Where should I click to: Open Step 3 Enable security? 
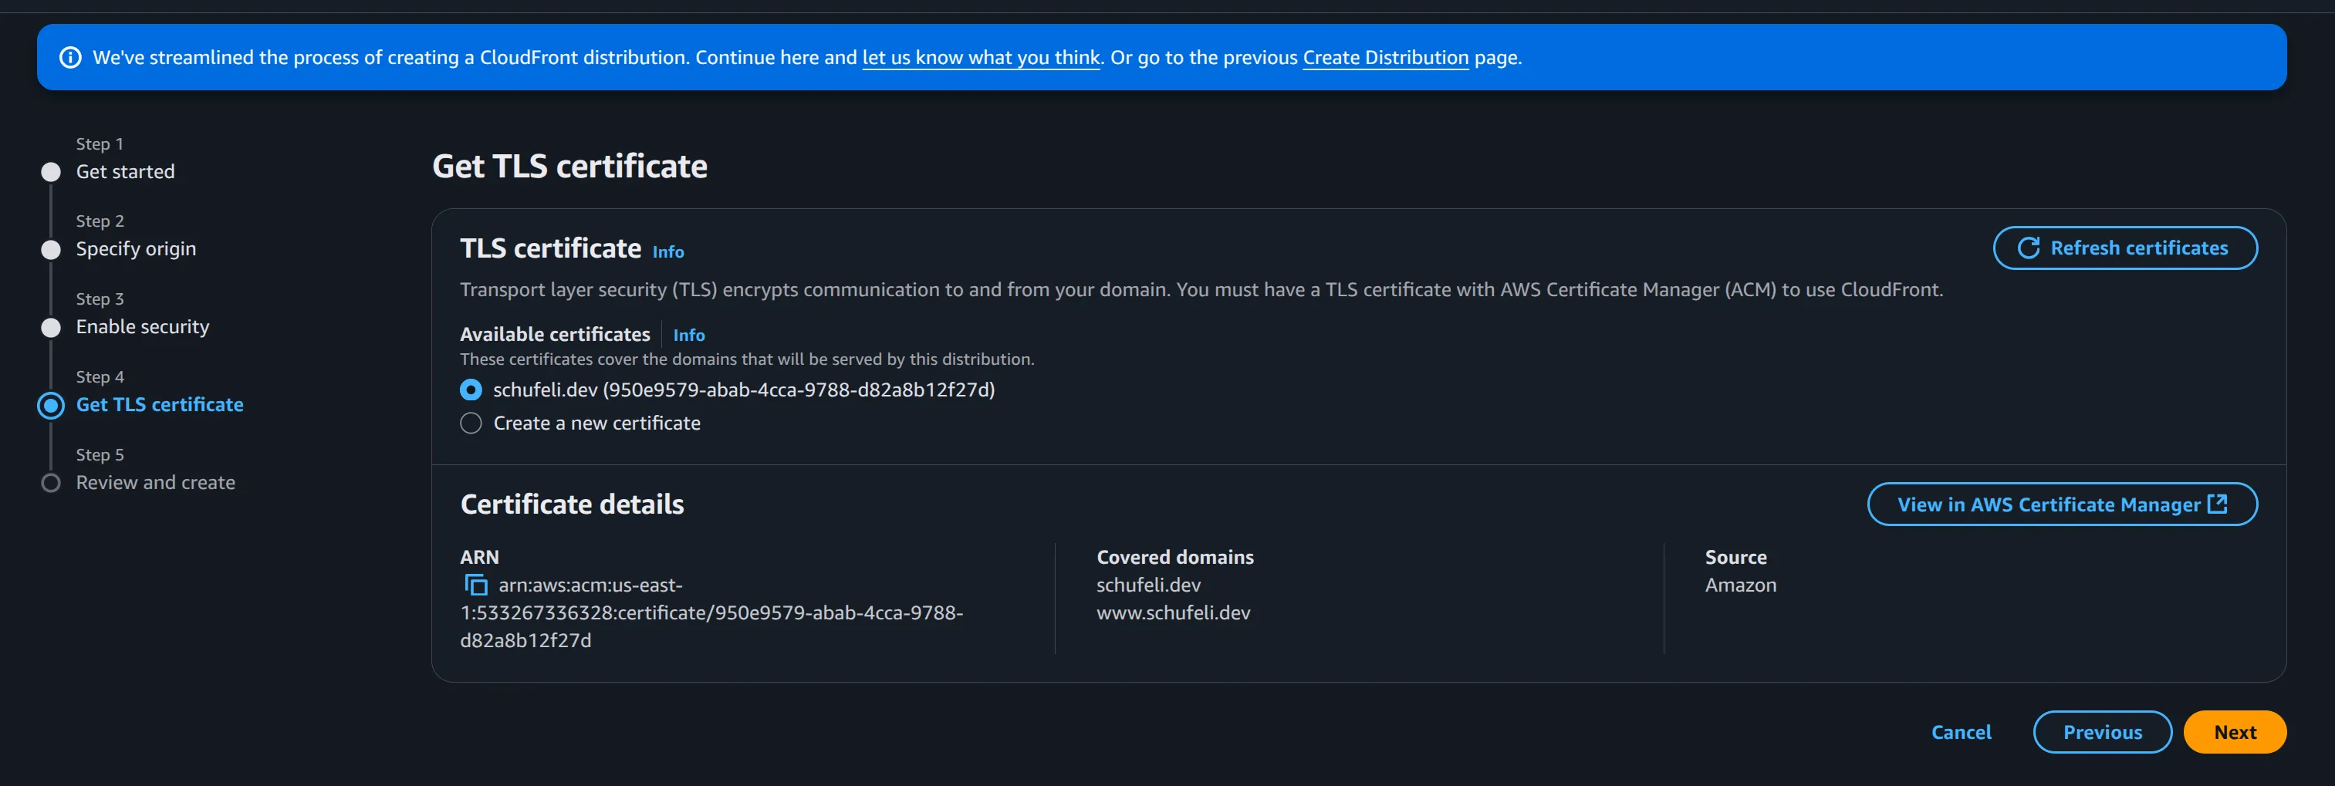click(x=142, y=326)
